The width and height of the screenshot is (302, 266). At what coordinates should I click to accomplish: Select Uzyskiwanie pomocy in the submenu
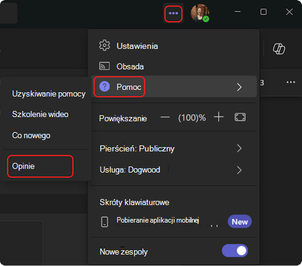[49, 94]
